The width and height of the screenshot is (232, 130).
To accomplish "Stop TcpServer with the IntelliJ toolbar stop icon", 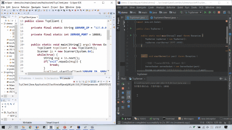I will (219, 12).
